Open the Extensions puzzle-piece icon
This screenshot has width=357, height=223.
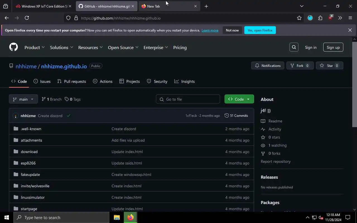point(320,18)
